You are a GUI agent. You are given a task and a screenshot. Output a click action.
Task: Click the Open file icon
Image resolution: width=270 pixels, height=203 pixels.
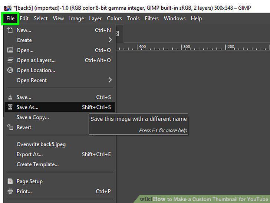click(10, 50)
